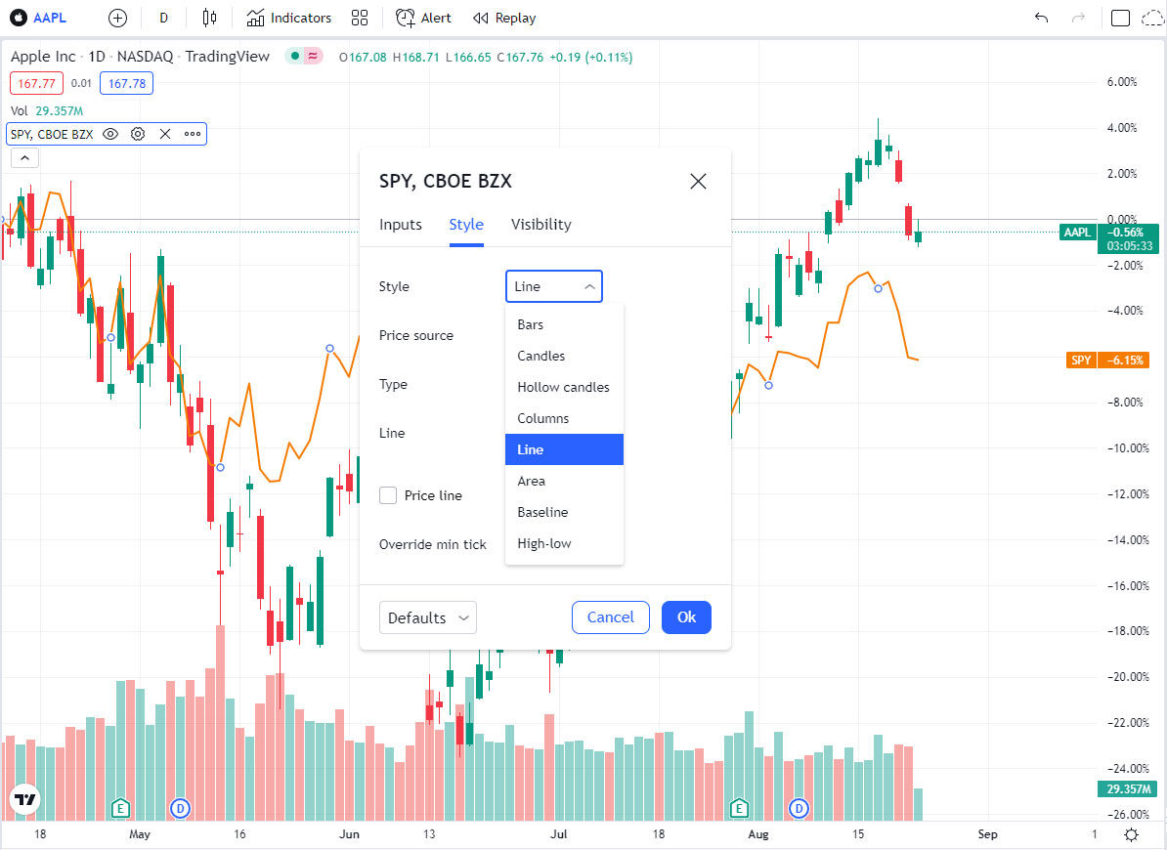Open more options for SPY legend
This screenshot has height=850, width=1167.
(192, 134)
